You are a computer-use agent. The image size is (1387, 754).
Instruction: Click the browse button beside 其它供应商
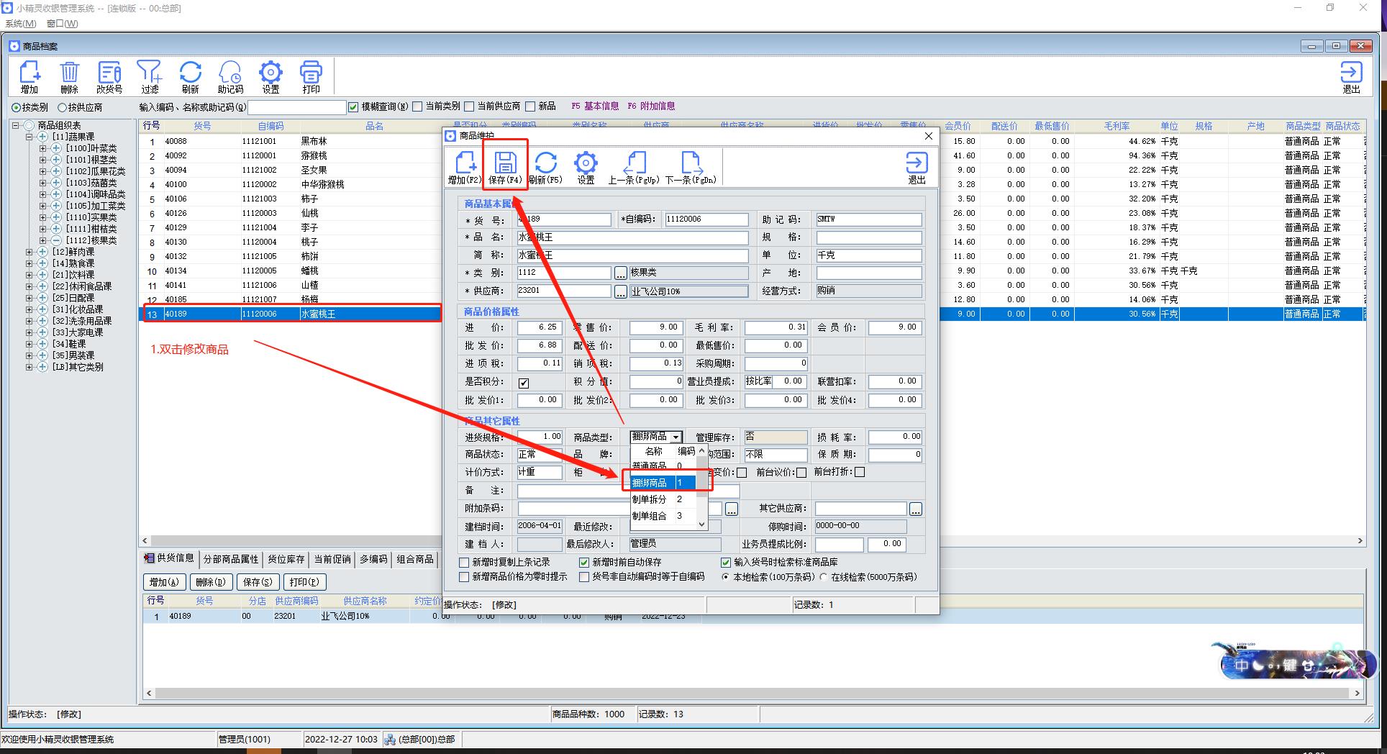click(x=915, y=509)
